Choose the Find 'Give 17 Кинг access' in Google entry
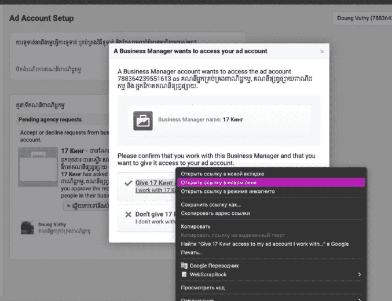The height and width of the screenshot is (301, 392). (x=271, y=244)
